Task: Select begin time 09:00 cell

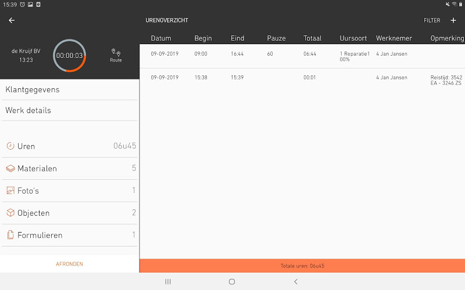Action: tap(201, 54)
